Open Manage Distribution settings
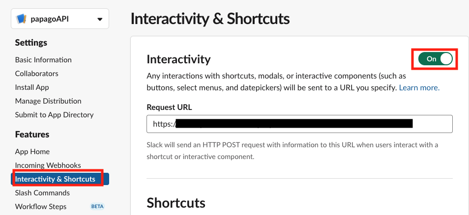 tap(48, 101)
